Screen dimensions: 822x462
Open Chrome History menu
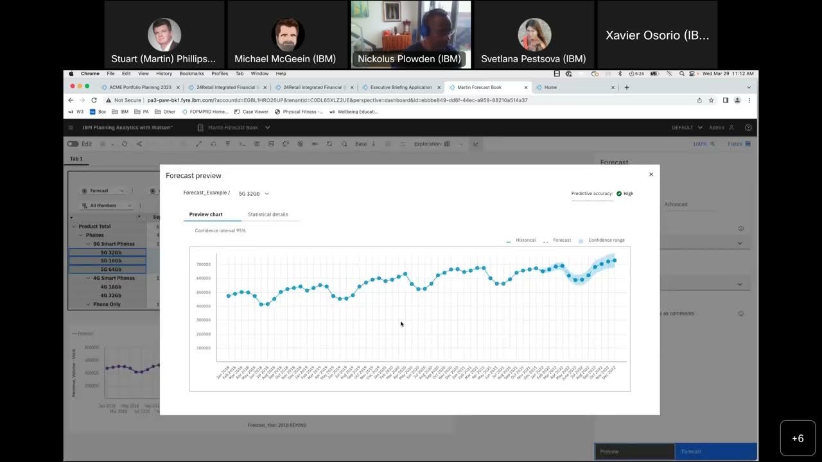[164, 74]
